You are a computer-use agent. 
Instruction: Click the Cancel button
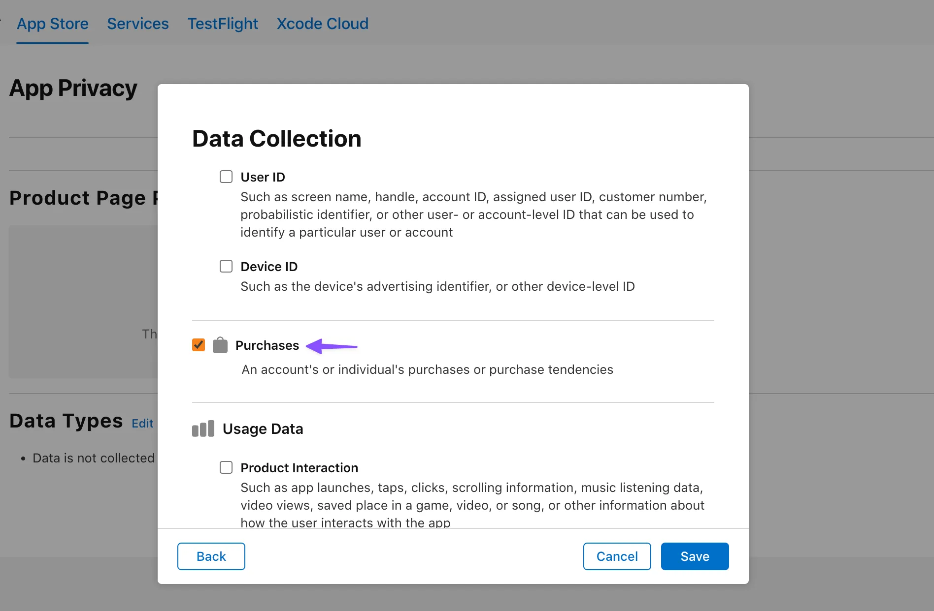click(x=617, y=556)
